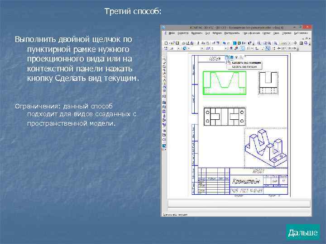326x244 pixels.
Task: Expand the zoom scale dropdown arrow
Action: (x=290, y=43)
